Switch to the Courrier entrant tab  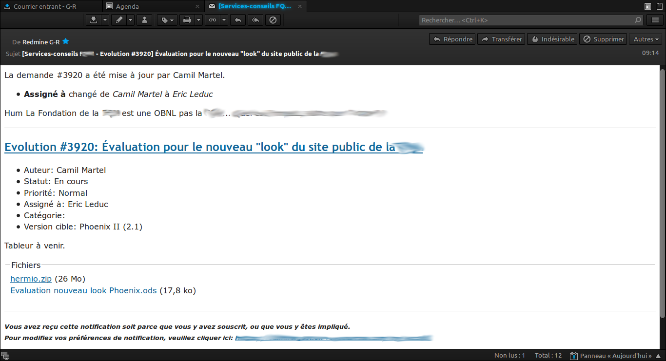tap(45, 6)
